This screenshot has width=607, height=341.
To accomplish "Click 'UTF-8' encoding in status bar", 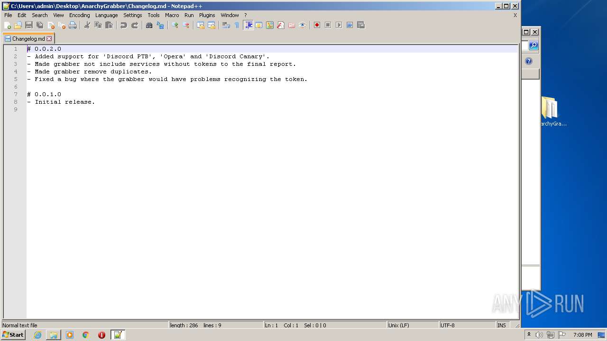I will (467, 325).
